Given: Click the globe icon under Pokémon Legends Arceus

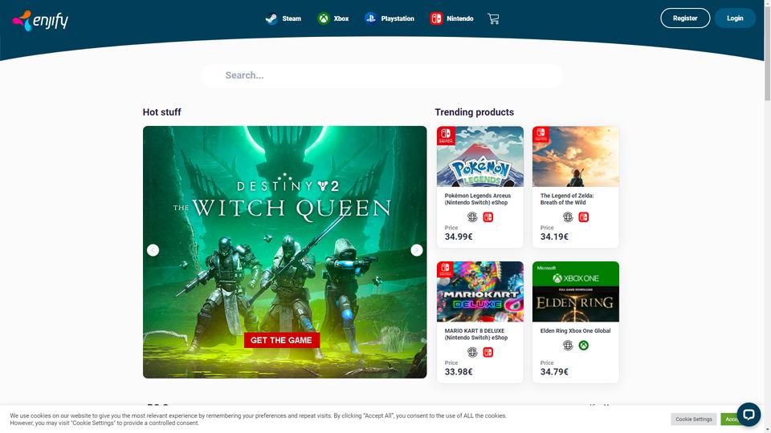Looking at the screenshot, I should click(472, 217).
